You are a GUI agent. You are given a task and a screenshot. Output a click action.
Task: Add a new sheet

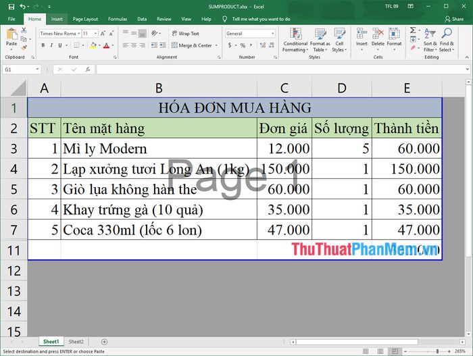104,342
